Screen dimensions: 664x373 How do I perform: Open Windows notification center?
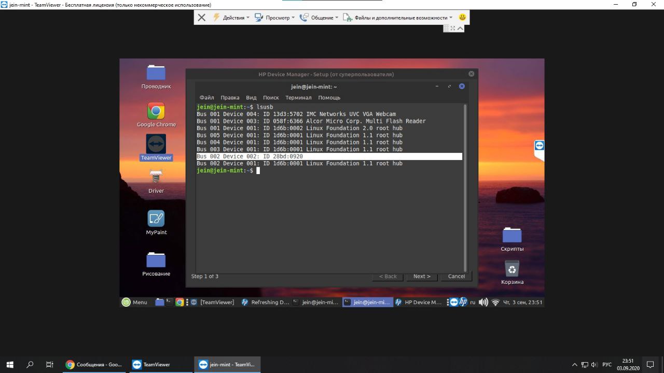point(650,365)
